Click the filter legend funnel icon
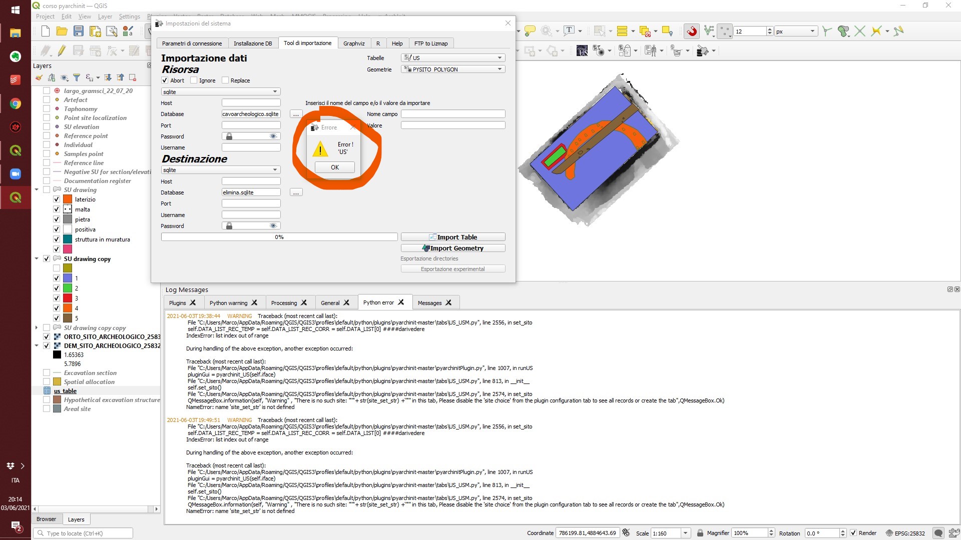Image resolution: width=961 pixels, height=540 pixels. [x=77, y=77]
